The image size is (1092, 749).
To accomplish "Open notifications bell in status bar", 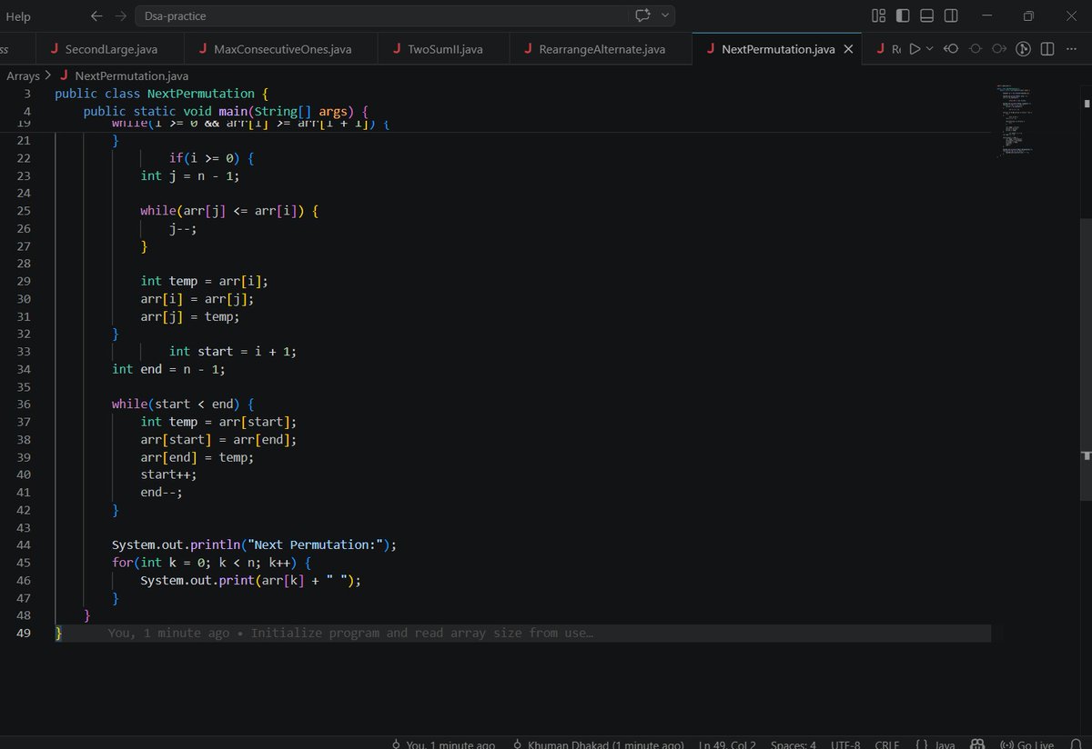I will [1076, 744].
